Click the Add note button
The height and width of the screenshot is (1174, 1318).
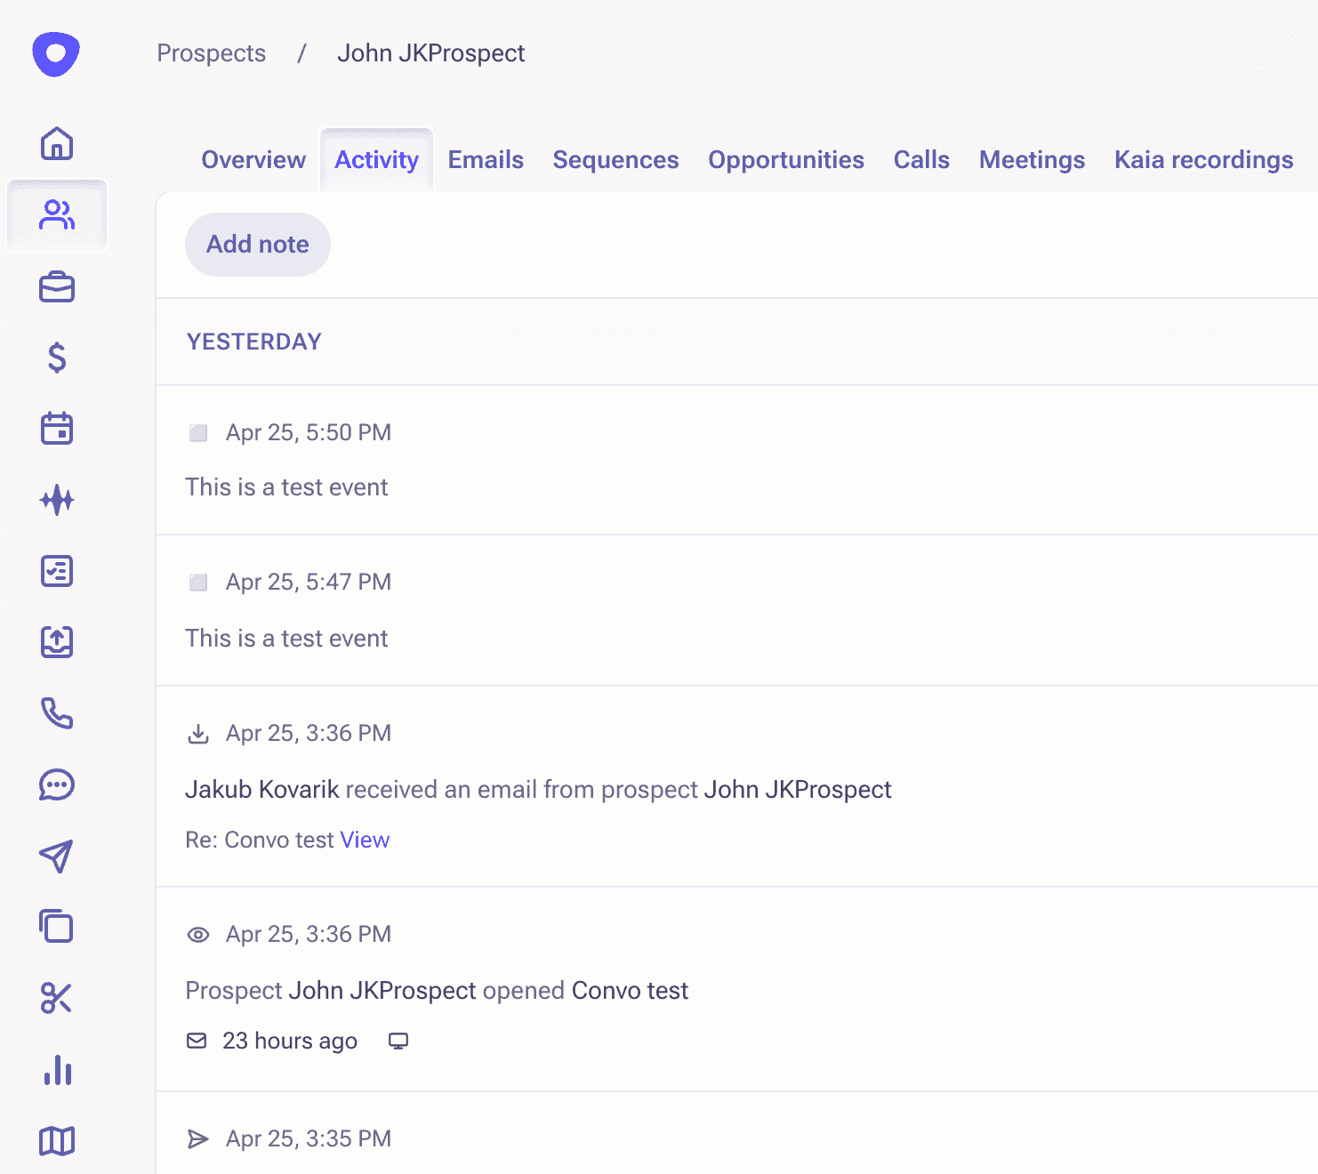tap(257, 245)
